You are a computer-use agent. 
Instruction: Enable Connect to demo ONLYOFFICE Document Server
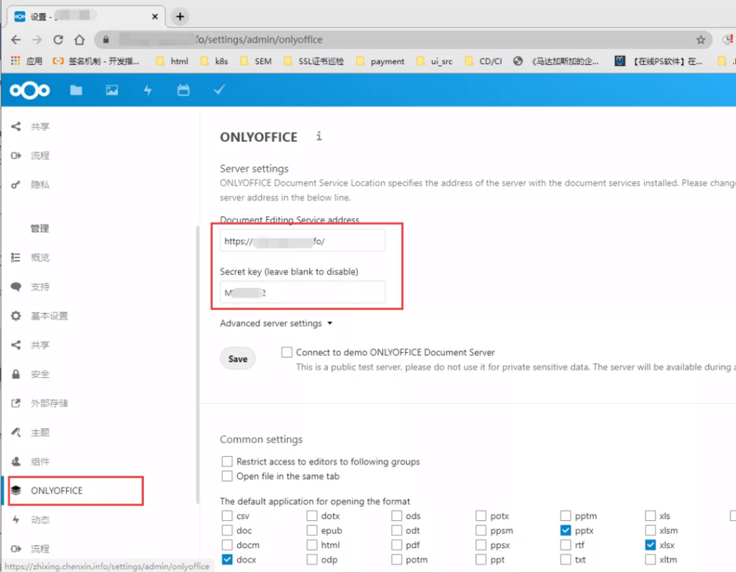pyautogui.click(x=286, y=352)
